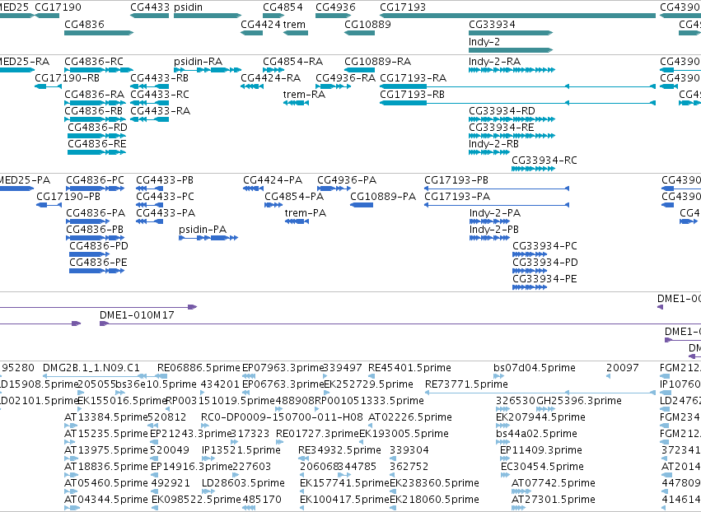
Task: Click the trem gene label
Action: pos(294,24)
